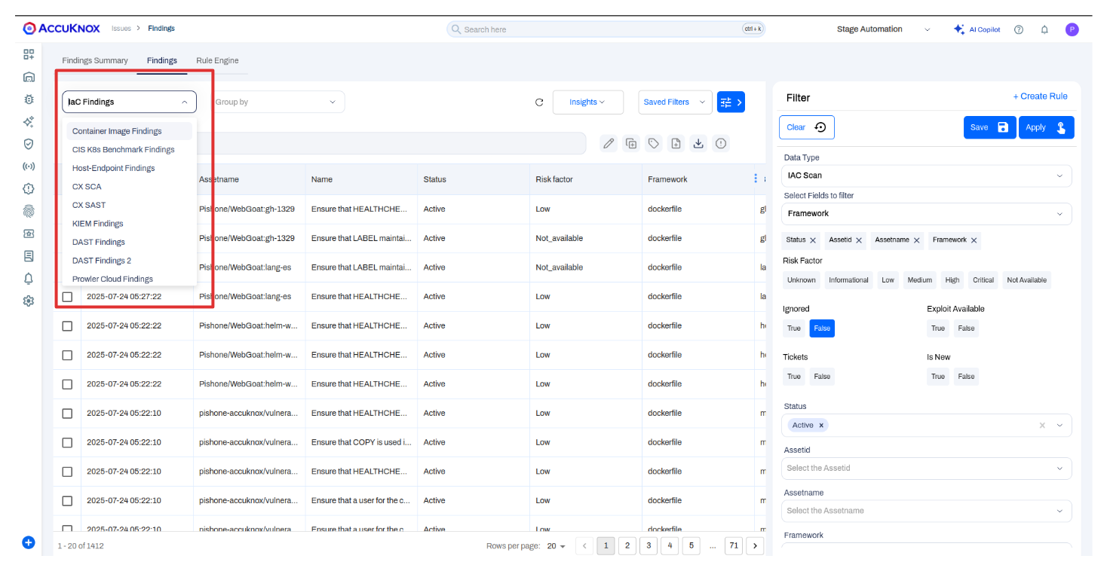The width and height of the screenshot is (1107, 571).
Task: Open the broadcast signal icon in sidebar
Action: (x=29, y=166)
